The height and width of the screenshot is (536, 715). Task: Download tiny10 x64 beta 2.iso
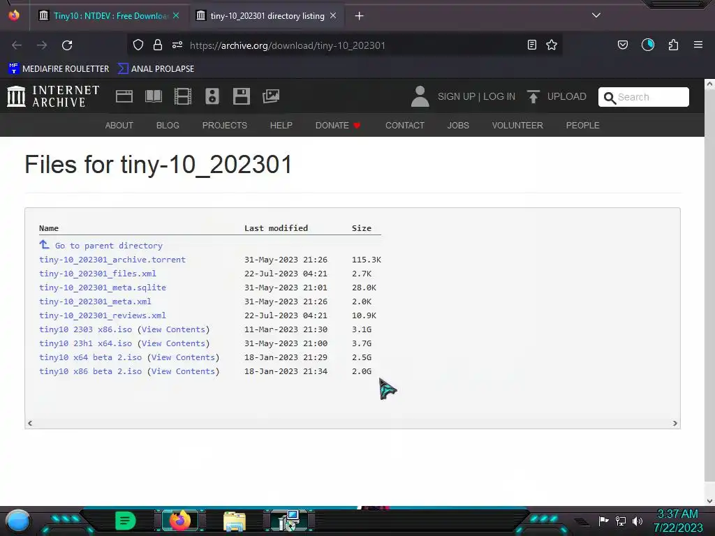point(90,357)
